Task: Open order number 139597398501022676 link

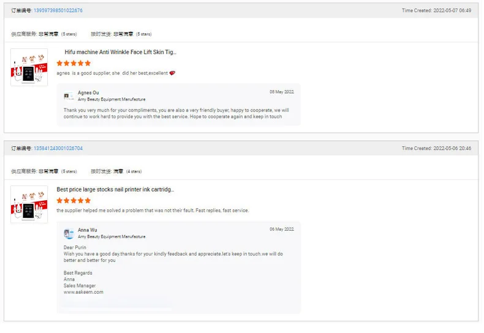Action: pyautogui.click(x=58, y=10)
